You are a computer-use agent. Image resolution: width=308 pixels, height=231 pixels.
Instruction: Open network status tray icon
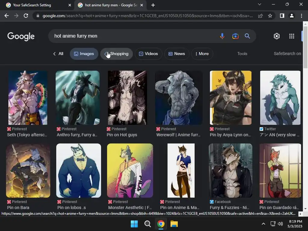[x=273, y=224]
